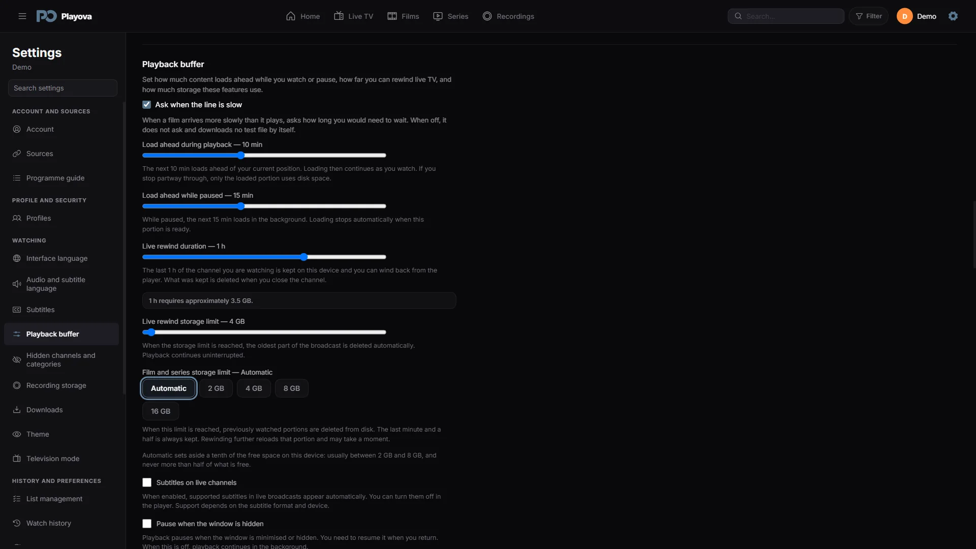Screen dimensions: 976x549
Task: Click the Downloads arrow icon
Action: (x=17, y=410)
